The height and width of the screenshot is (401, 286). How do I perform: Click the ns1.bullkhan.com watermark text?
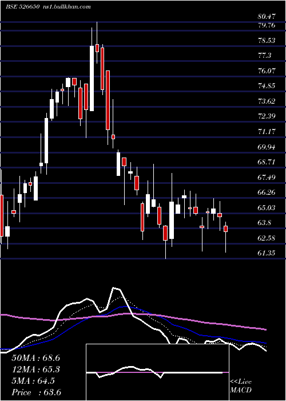(x=66, y=7)
